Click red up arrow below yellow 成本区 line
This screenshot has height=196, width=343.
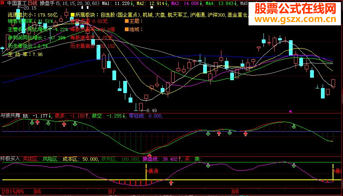(171, 183)
